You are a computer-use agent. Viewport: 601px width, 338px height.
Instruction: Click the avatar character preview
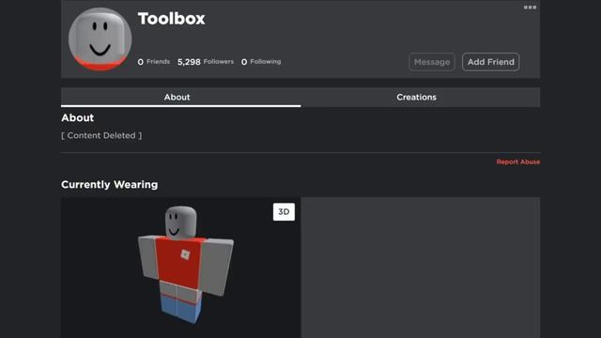coord(186,265)
